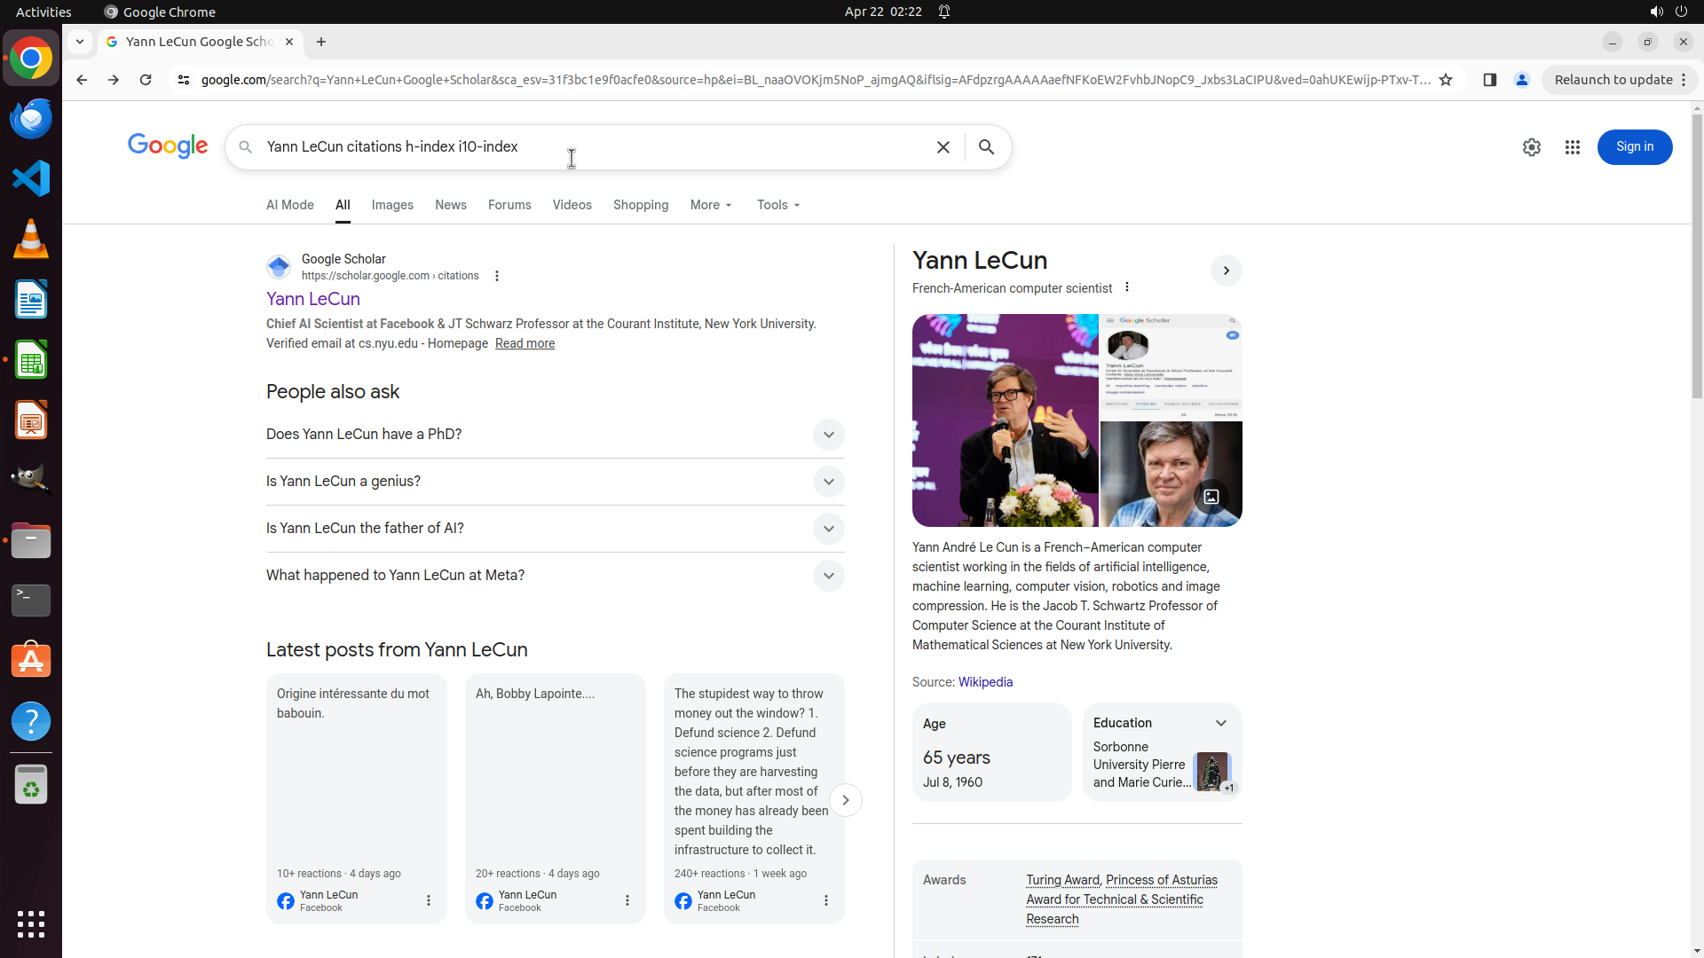Screen dimensions: 1704x958
Task: Open the Tools dropdown
Action: tap(778, 205)
